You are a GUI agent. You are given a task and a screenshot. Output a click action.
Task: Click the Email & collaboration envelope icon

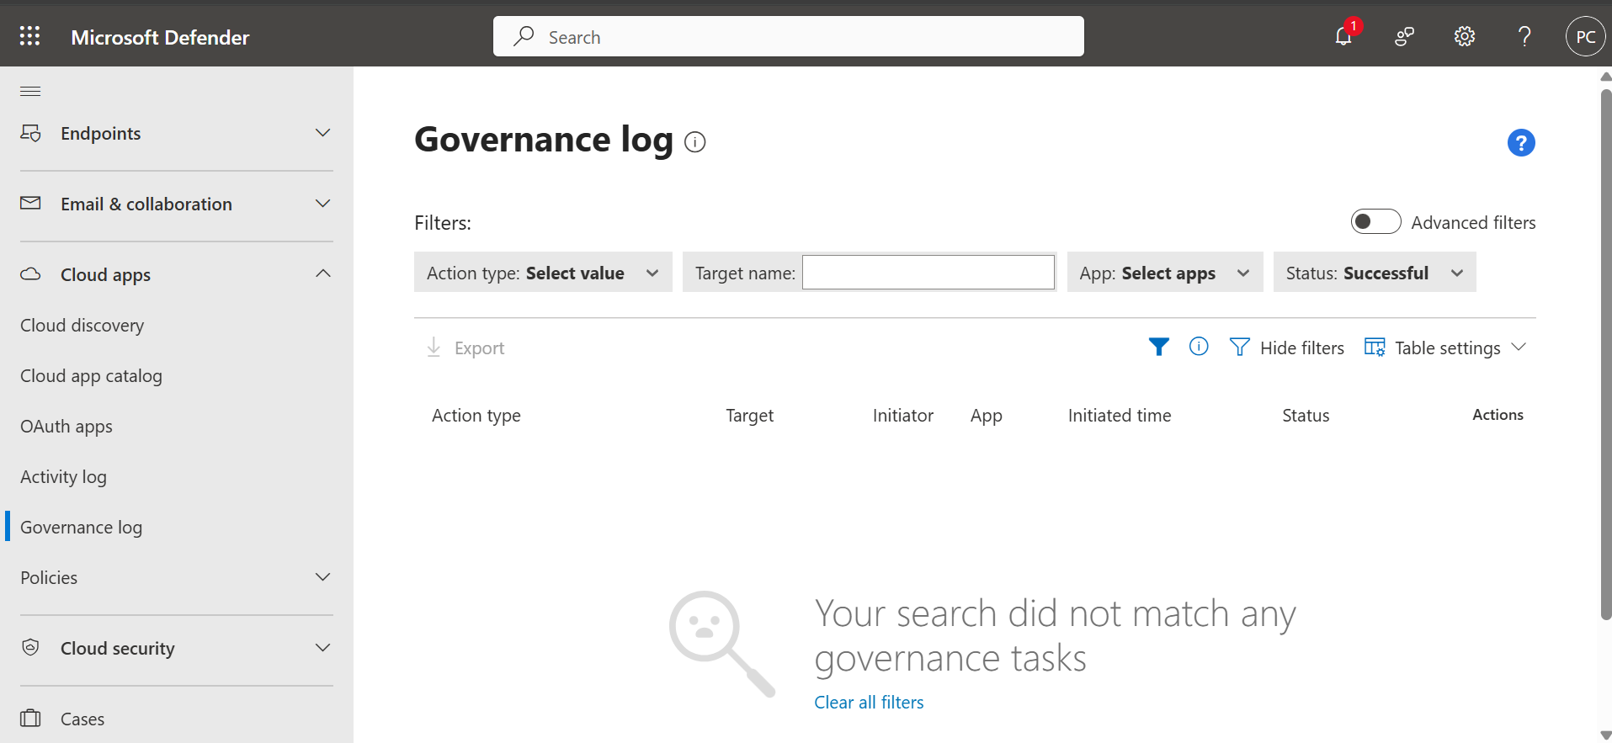click(30, 203)
